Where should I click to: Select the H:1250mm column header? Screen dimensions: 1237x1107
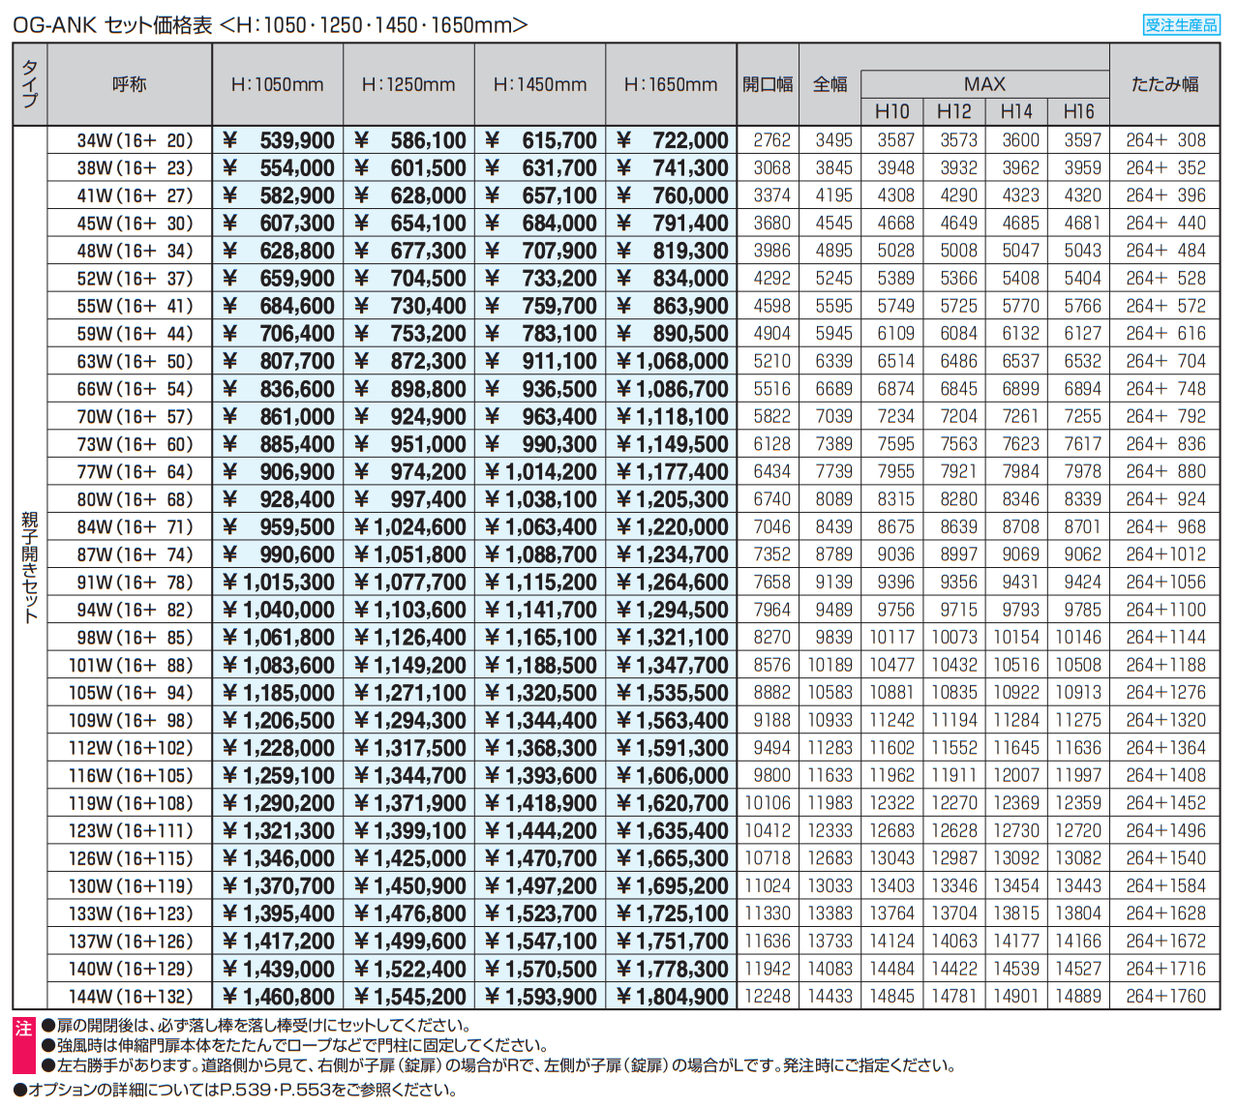click(x=408, y=85)
